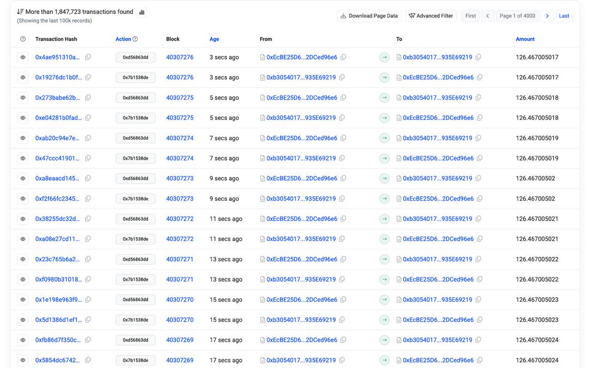Click the Amount column header
Viewport: 590px width, 368px height.
525,39
